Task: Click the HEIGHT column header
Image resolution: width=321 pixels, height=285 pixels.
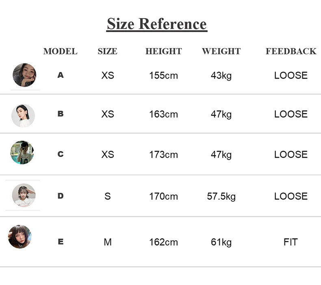Action: 164,51
